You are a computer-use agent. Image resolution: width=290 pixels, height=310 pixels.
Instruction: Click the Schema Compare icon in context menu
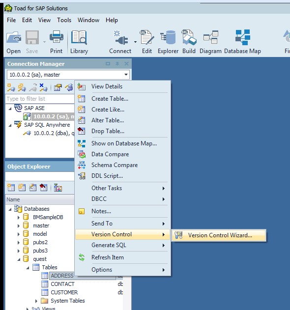pos(82,165)
